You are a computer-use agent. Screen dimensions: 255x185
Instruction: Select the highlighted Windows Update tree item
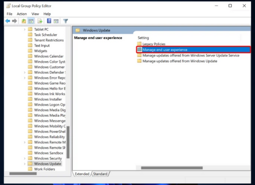(47, 164)
